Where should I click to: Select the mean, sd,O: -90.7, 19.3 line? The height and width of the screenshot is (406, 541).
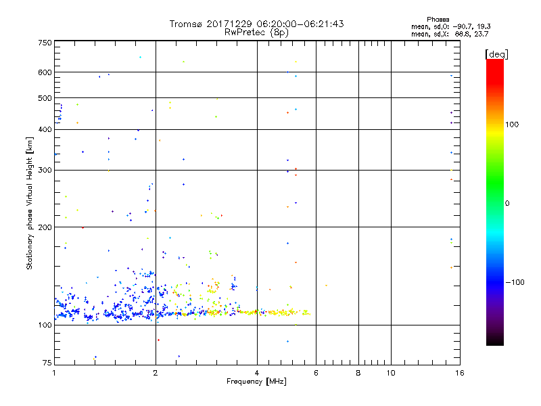[x=450, y=26]
